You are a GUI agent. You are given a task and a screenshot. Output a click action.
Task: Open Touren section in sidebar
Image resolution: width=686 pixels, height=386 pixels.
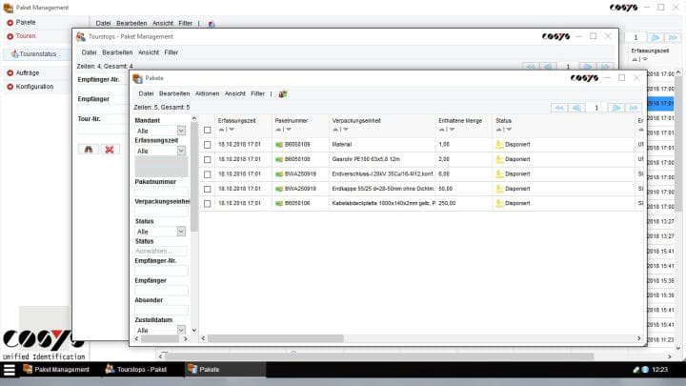[x=26, y=36]
